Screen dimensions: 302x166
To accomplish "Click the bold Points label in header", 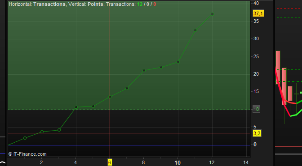I will (x=95, y=4).
